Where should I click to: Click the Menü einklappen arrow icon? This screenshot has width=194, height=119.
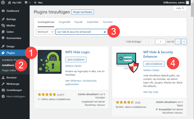pos(3,96)
